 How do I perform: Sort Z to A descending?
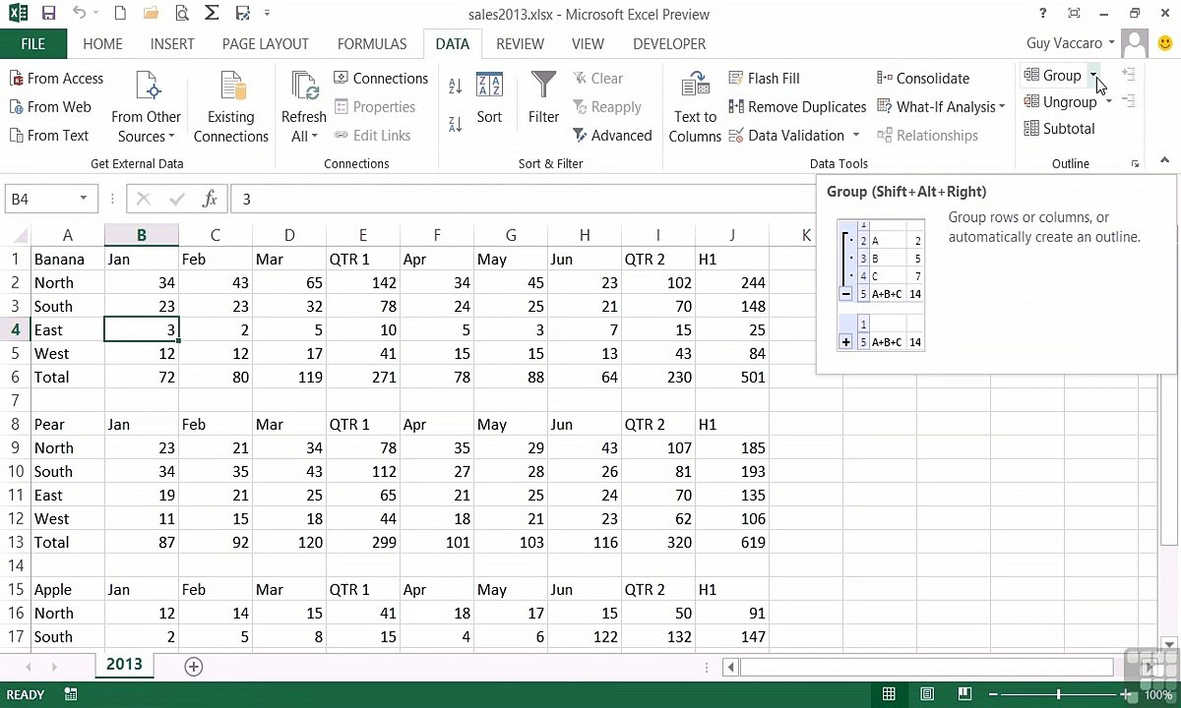point(455,123)
